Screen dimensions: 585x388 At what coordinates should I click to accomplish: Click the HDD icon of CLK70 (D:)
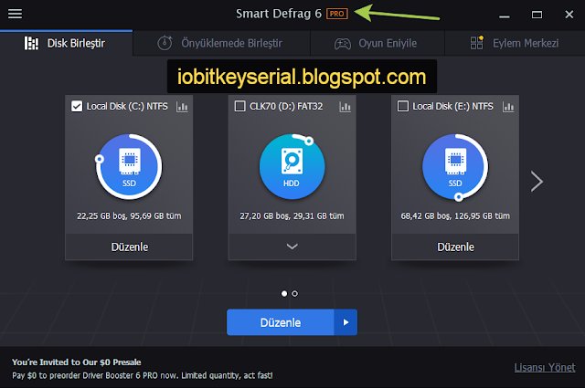click(292, 166)
